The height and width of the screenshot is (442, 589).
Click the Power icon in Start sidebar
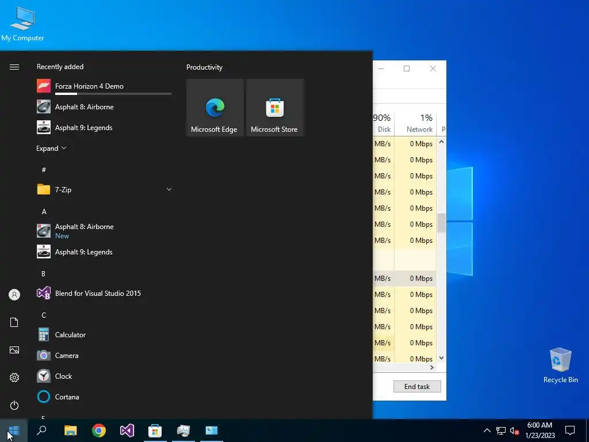point(14,405)
